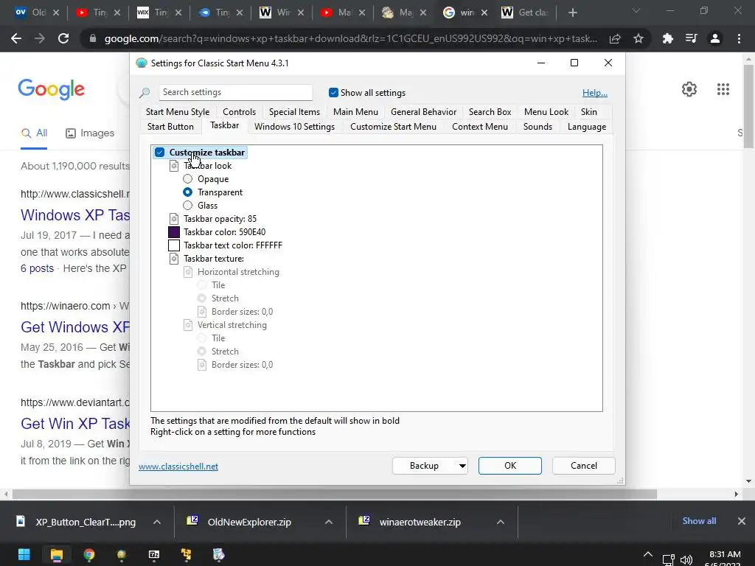
Task: Open the Customize Start Menu tab
Action: [394, 127]
